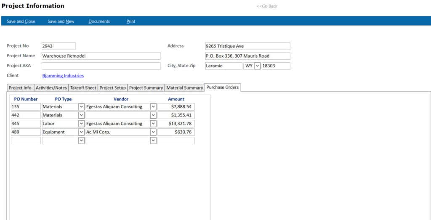Click the PO Number cell 442

coord(26,115)
